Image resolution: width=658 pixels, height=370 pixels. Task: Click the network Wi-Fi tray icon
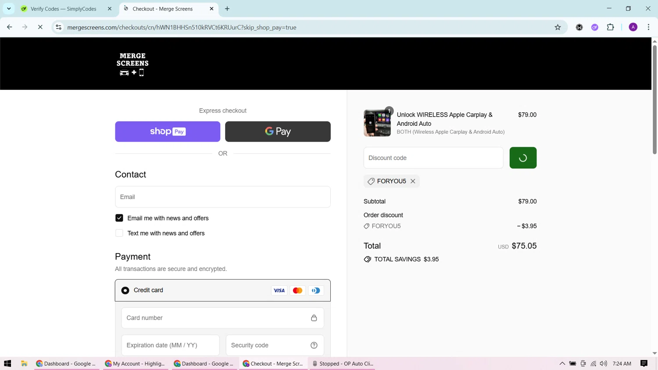(x=594, y=363)
